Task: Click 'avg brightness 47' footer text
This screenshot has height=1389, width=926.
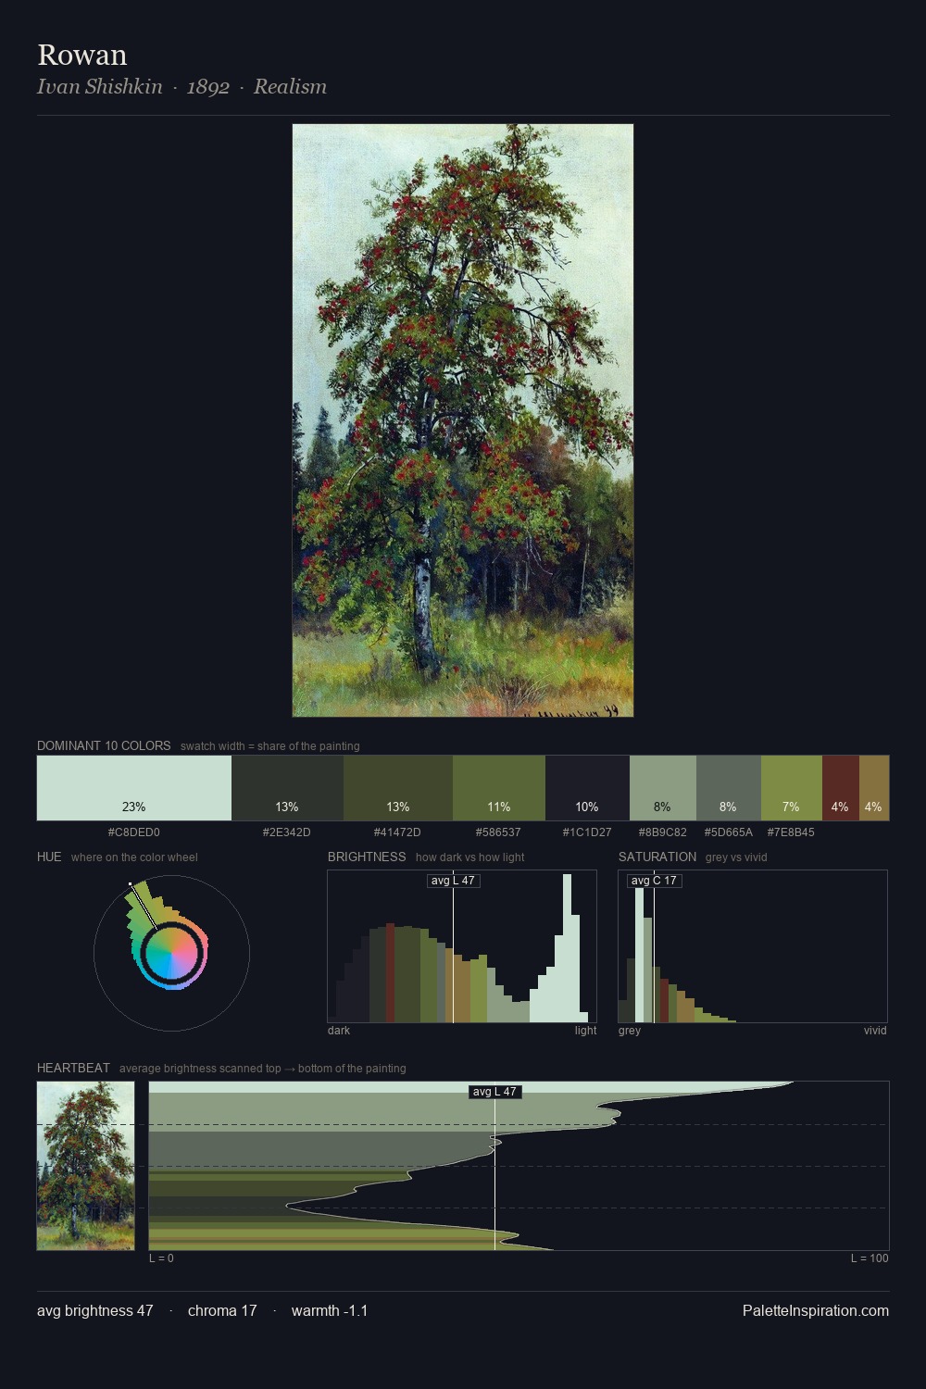Action: [95, 1311]
